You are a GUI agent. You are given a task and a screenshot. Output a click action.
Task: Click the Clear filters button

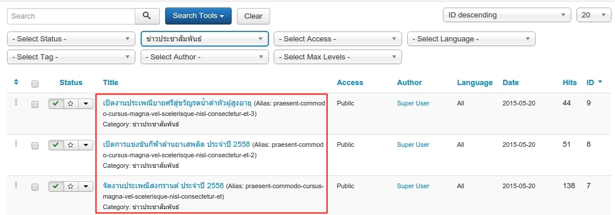tap(253, 16)
